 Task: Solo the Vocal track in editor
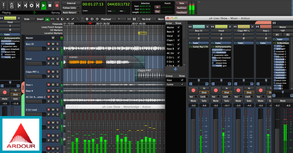pyautogui.click(x=57, y=59)
